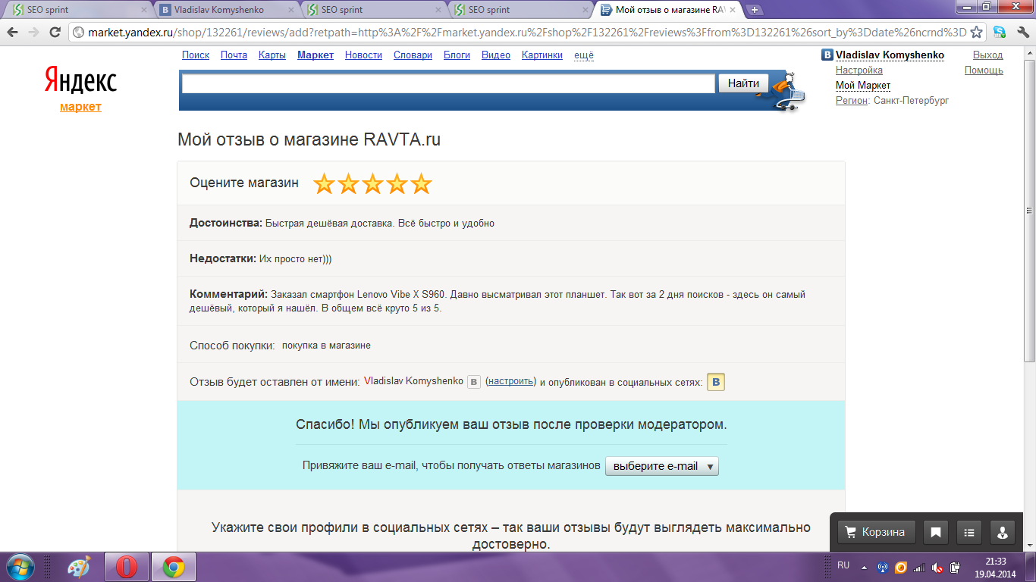
Task: Click the network signal tray icon
Action: coord(919,567)
